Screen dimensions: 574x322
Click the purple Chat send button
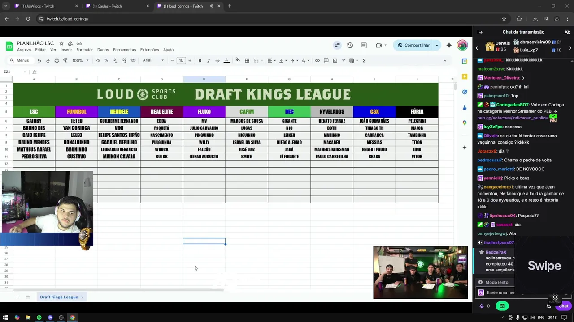click(x=563, y=306)
